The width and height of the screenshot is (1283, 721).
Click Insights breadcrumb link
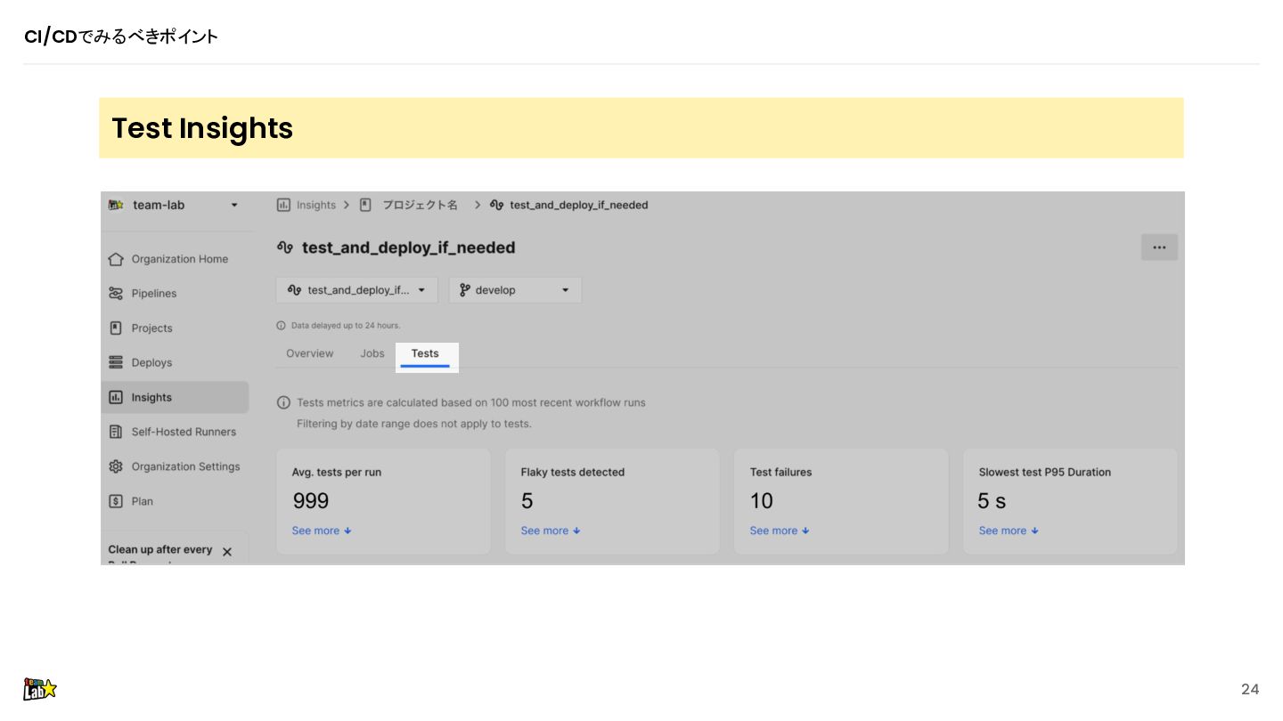tap(316, 205)
